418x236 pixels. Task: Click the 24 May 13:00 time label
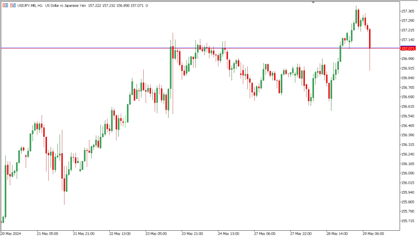[229, 234]
